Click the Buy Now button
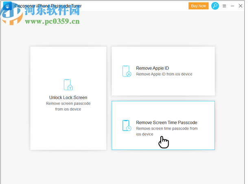The width and height of the screenshot is (250, 184). [x=198, y=6]
